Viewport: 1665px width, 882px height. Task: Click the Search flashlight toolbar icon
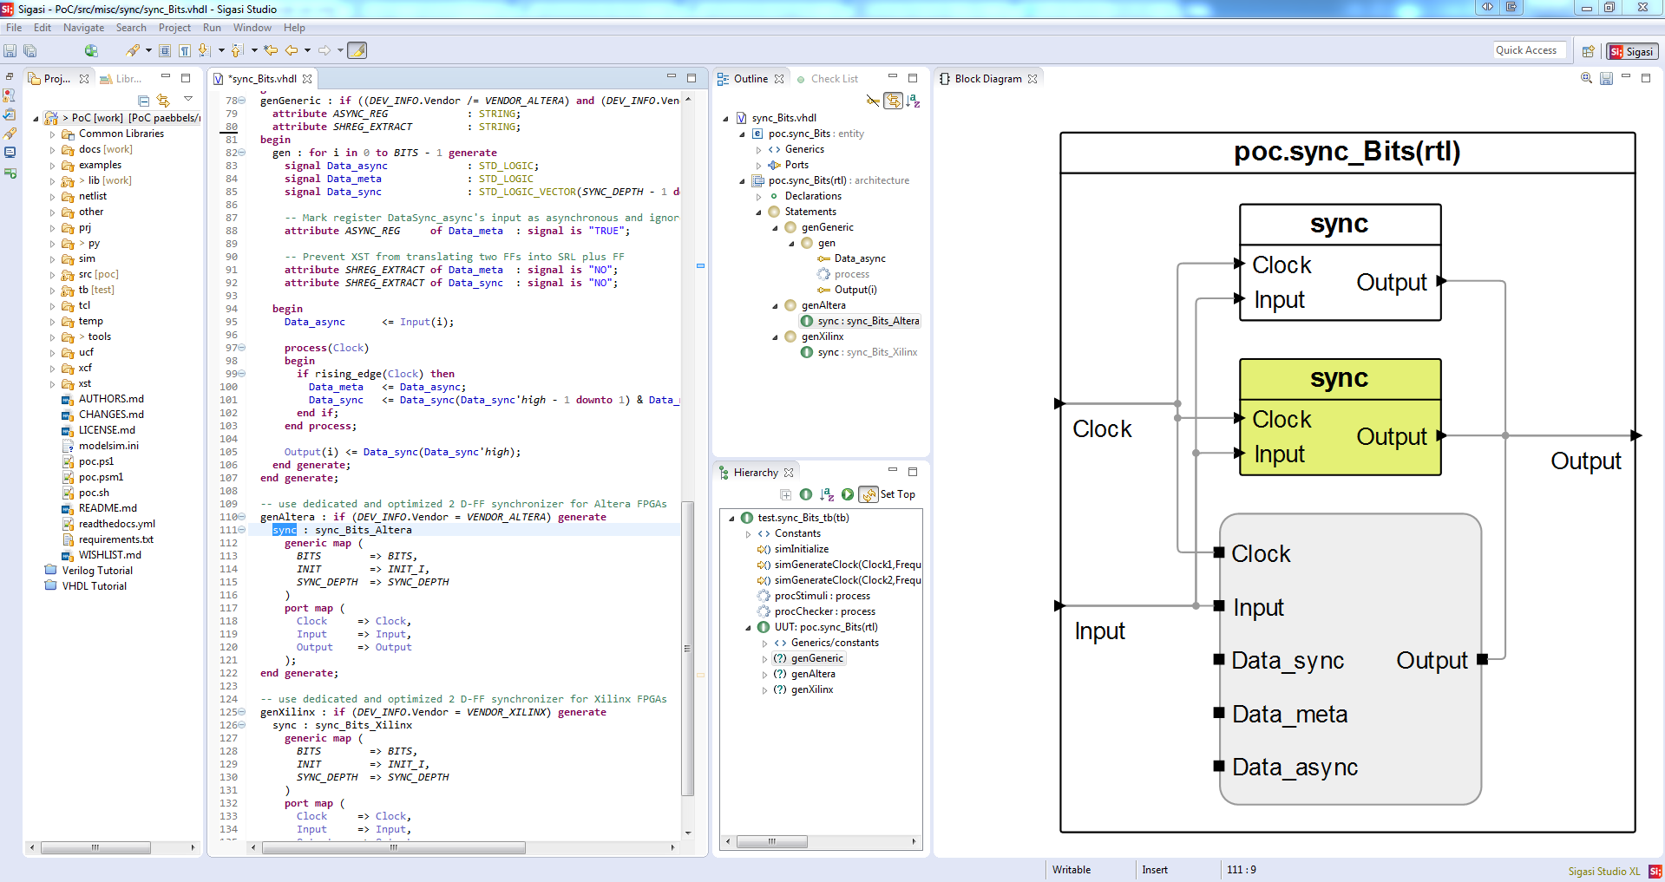pyautogui.click(x=132, y=51)
